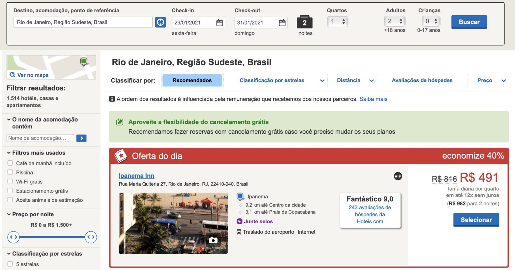Click the Oferta do dia calendar star icon

click(120, 156)
